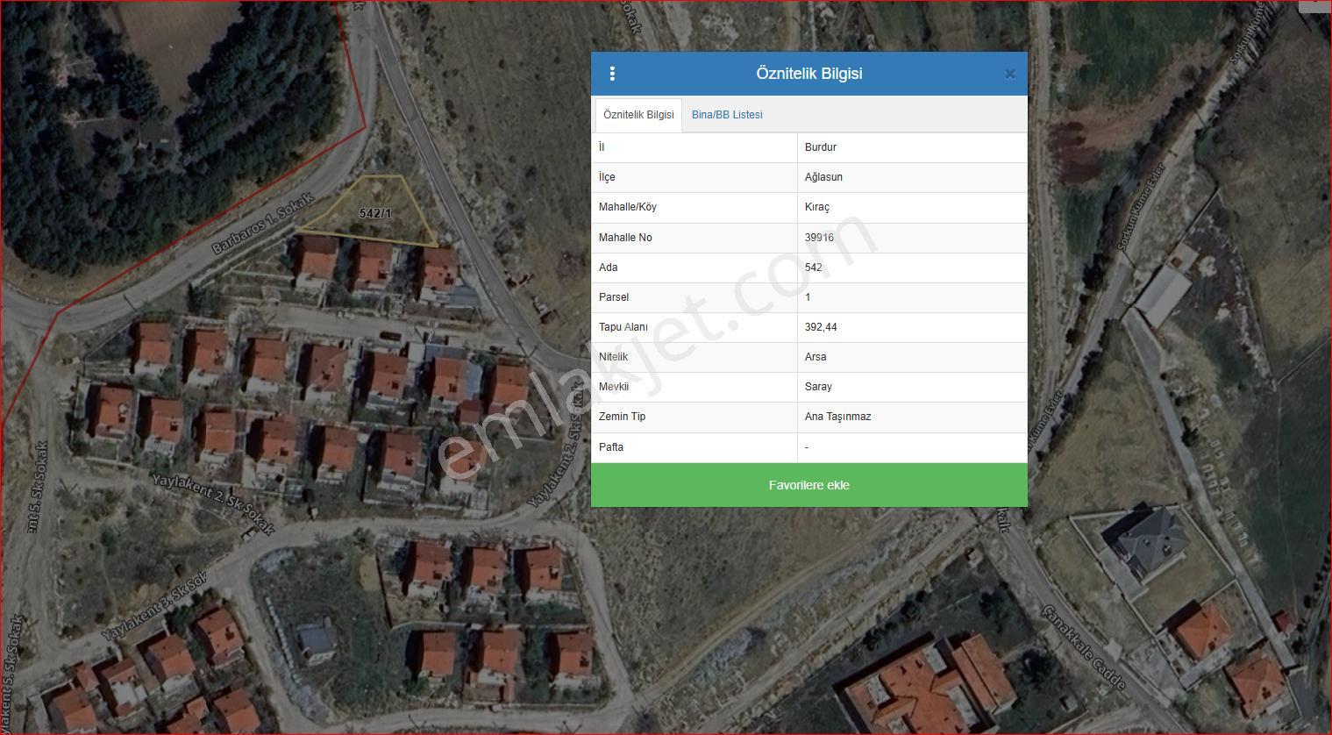
Task: Click the Pafta row label
Action: tap(611, 447)
